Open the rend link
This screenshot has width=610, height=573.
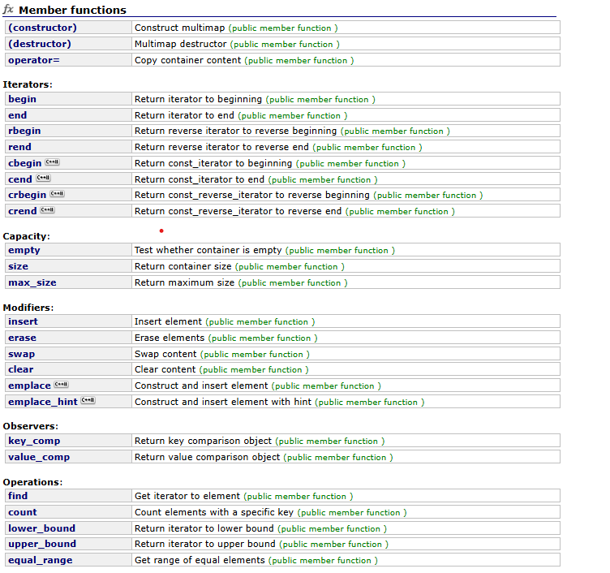pos(19,147)
